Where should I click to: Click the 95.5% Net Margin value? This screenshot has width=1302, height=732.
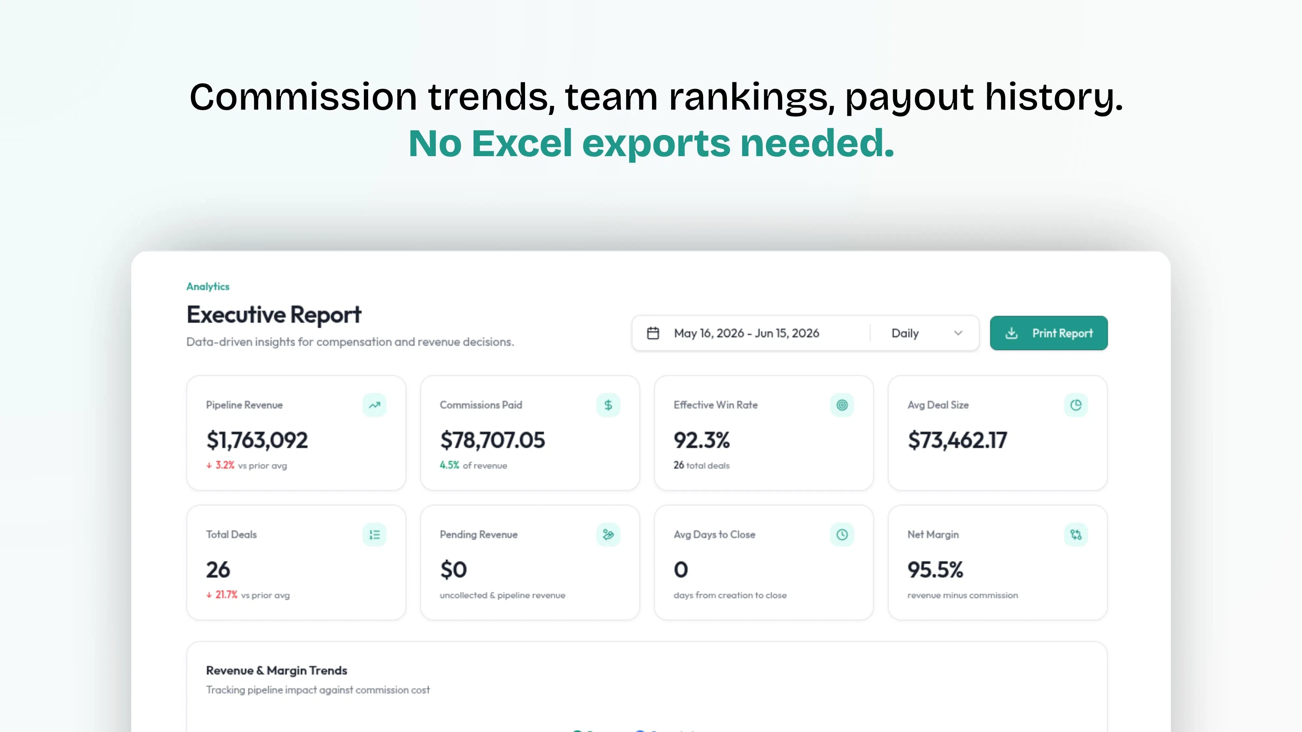pyautogui.click(x=935, y=570)
